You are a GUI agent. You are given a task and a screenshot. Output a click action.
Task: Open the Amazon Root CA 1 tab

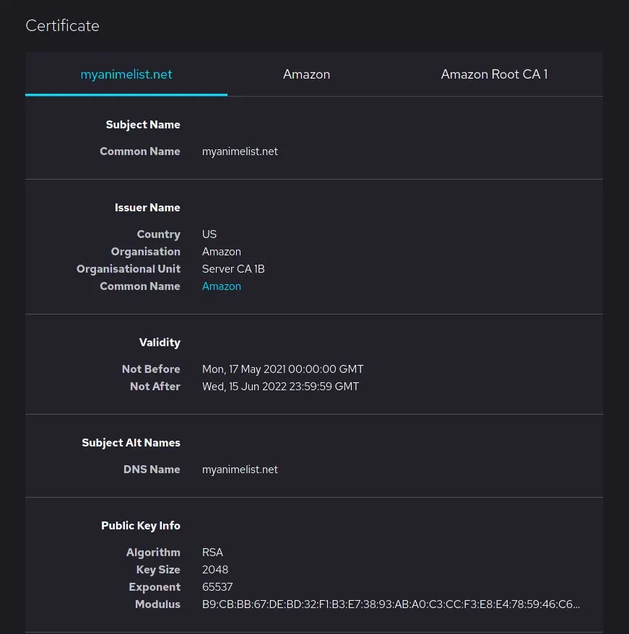[494, 74]
